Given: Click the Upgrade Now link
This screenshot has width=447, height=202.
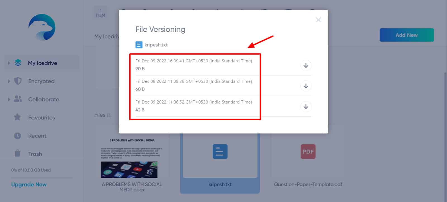Looking at the screenshot, I should point(29,184).
